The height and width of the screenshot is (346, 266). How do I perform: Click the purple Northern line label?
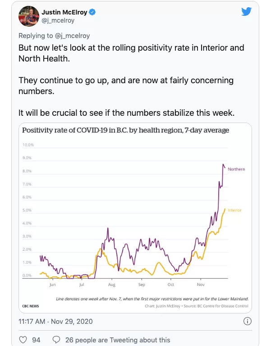click(x=236, y=169)
